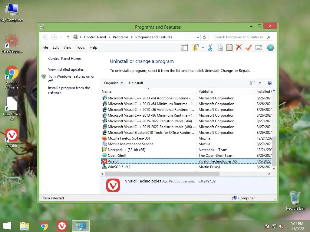Click the Action Center flag tray icon
310x232 pixels.
coord(267,226)
